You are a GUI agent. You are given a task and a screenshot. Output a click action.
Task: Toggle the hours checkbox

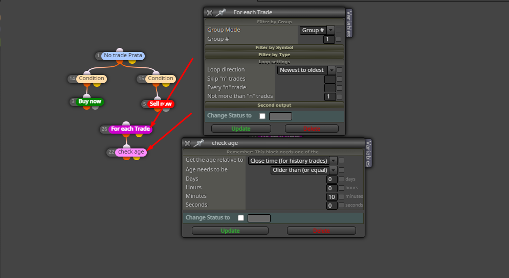pos(342,188)
